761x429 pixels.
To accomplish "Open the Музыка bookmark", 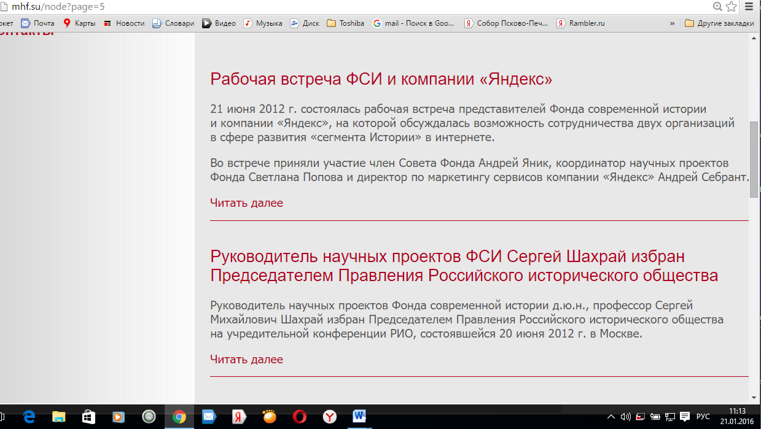I will pyautogui.click(x=263, y=23).
